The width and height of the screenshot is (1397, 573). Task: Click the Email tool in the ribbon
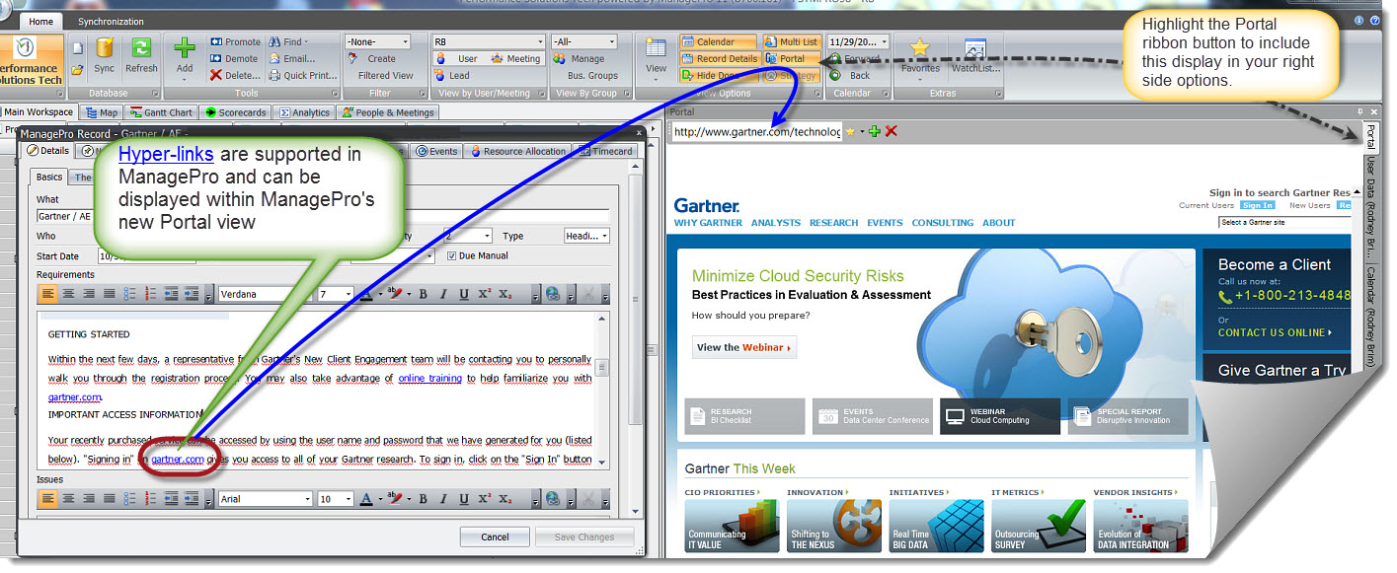click(x=292, y=58)
